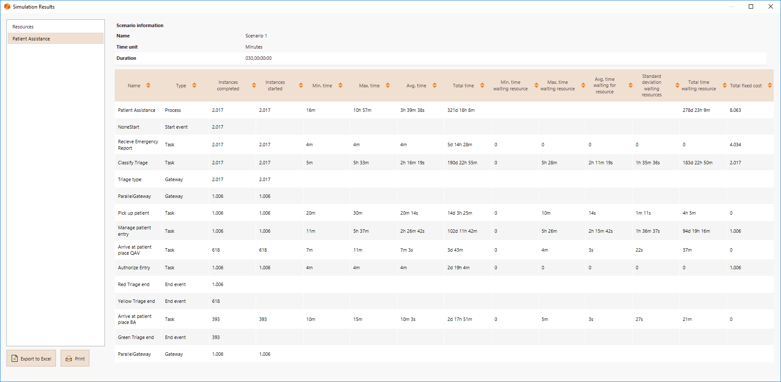This screenshot has width=781, height=382.
Task: Maximize the Simulation Results window
Action: pos(751,6)
